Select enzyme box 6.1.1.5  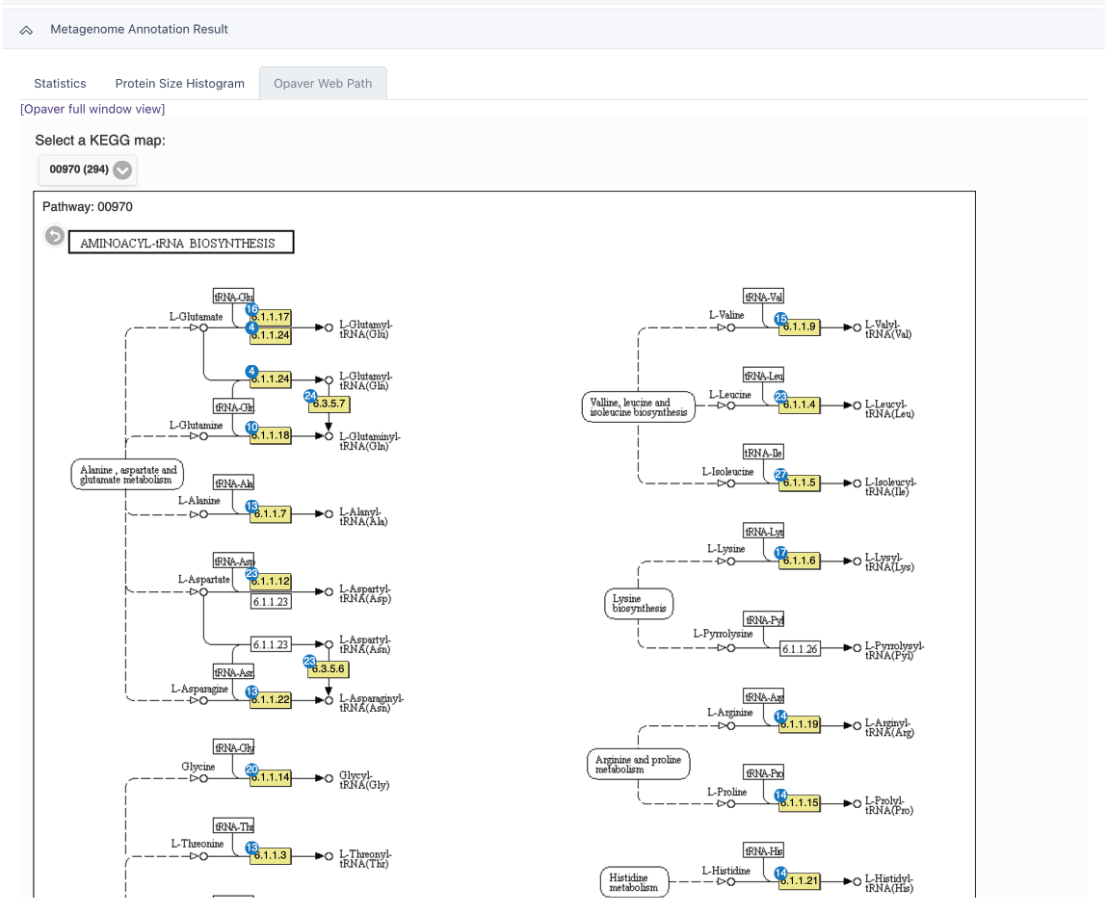coord(800,483)
